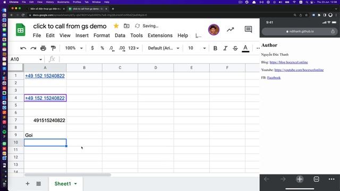Format as percent with % icon
The height and width of the screenshot is (191, 340).
(103, 48)
